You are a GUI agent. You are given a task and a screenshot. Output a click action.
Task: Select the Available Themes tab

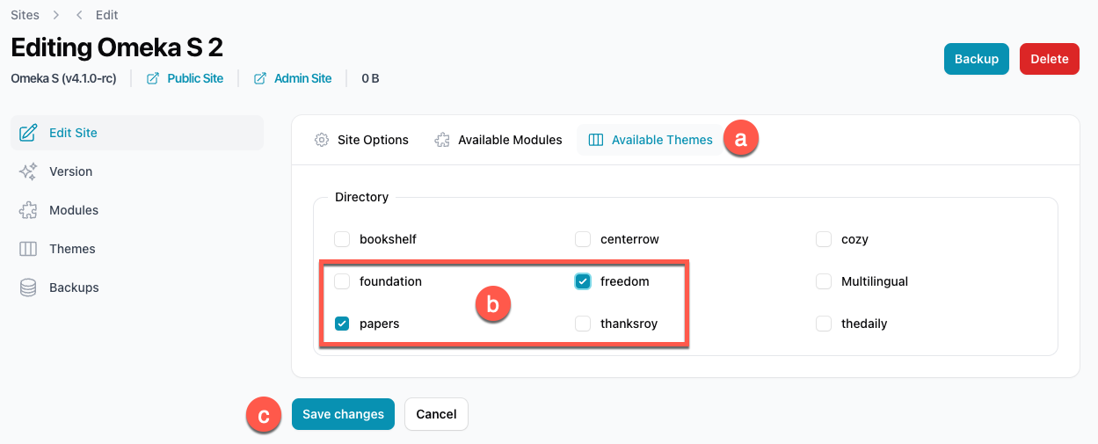[651, 140]
